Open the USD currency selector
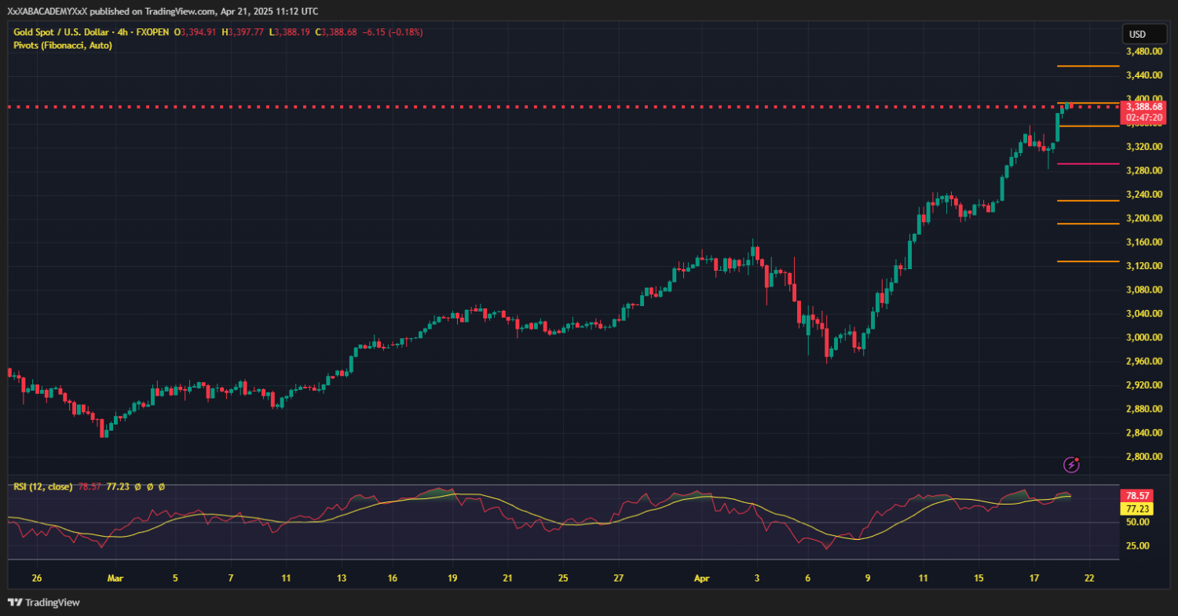Image resolution: width=1178 pixels, height=616 pixels. click(x=1137, y=35)
